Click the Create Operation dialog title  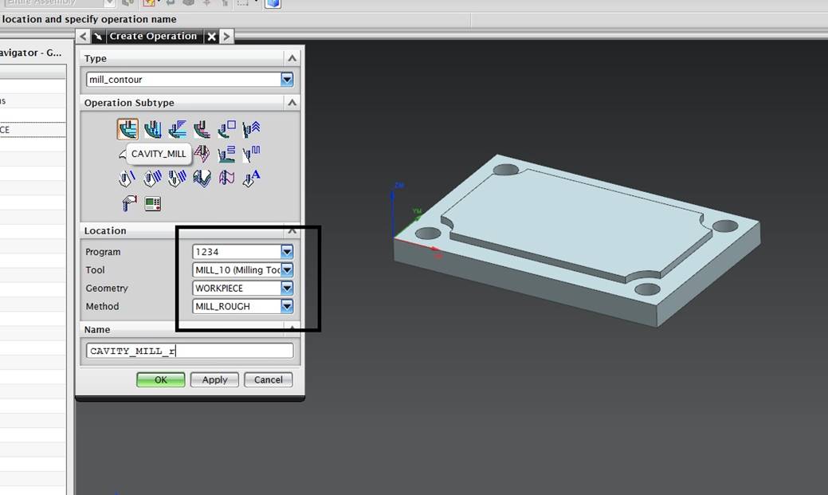[153, 36]
